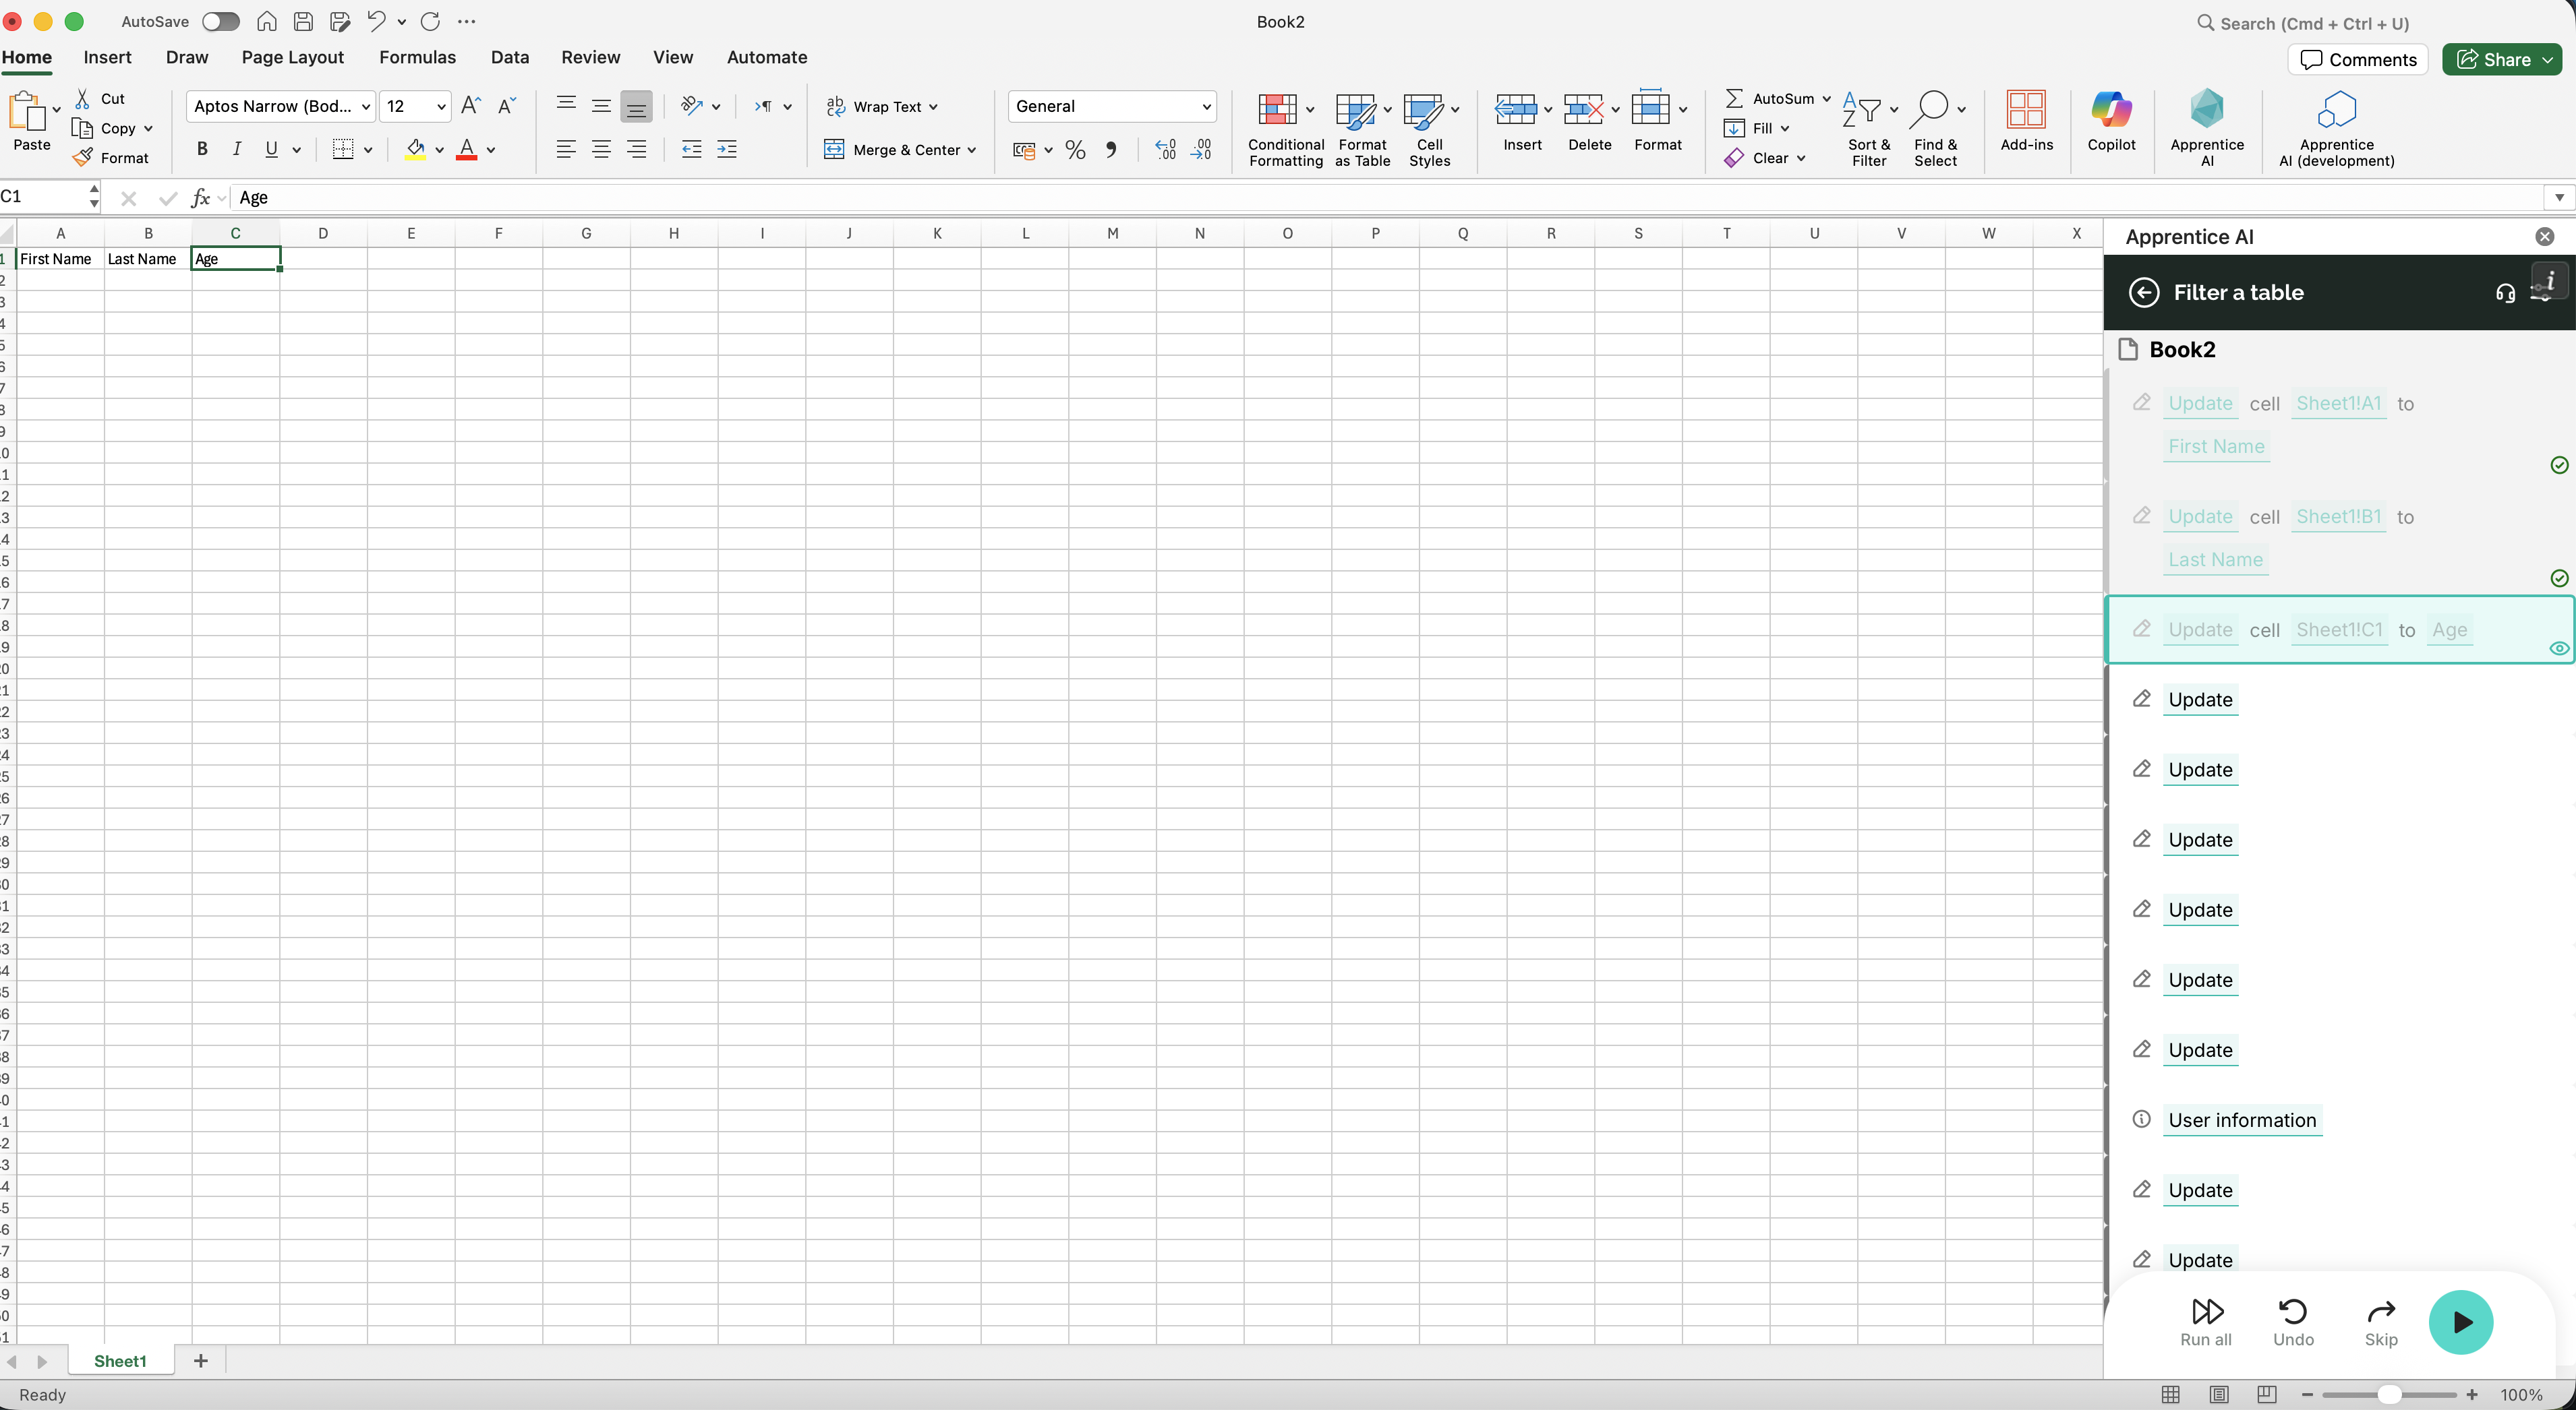Toggle the AutoSave switch
Image resolution: width=2576 pixels, height=1410 pixels.
pos(221,21)
